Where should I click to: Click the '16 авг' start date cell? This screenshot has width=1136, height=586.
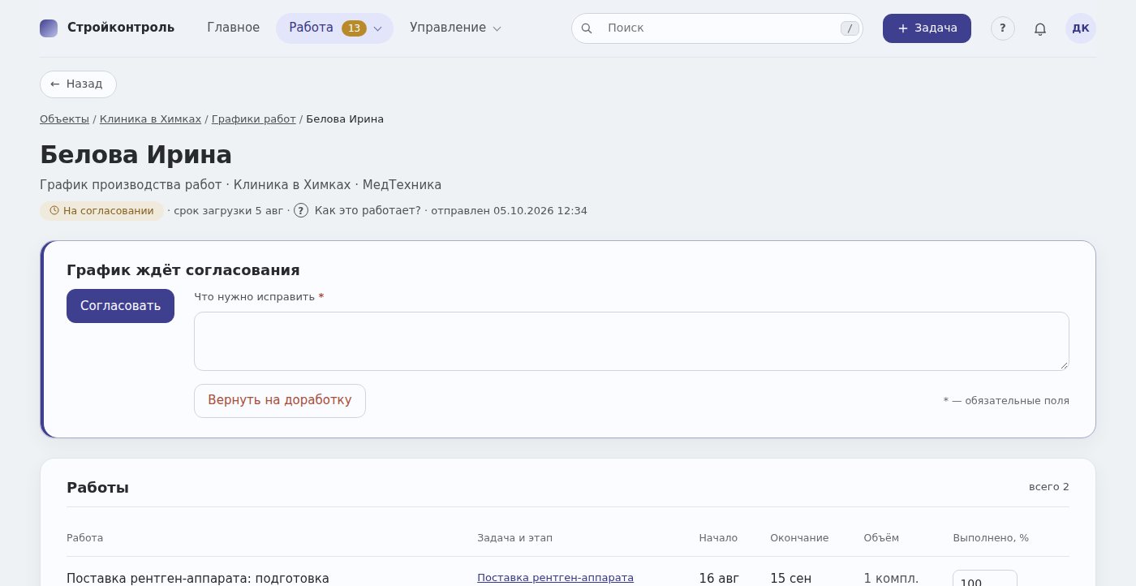click(x=719, y=579)
